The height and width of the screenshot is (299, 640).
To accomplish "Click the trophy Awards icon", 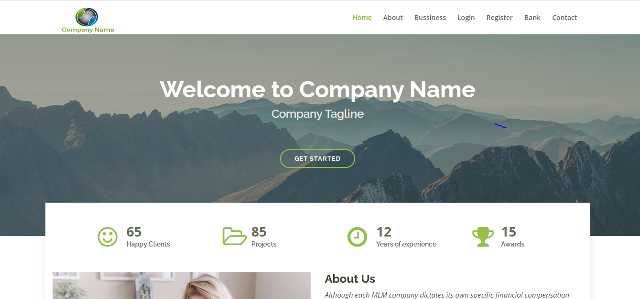I will [483, 237].
